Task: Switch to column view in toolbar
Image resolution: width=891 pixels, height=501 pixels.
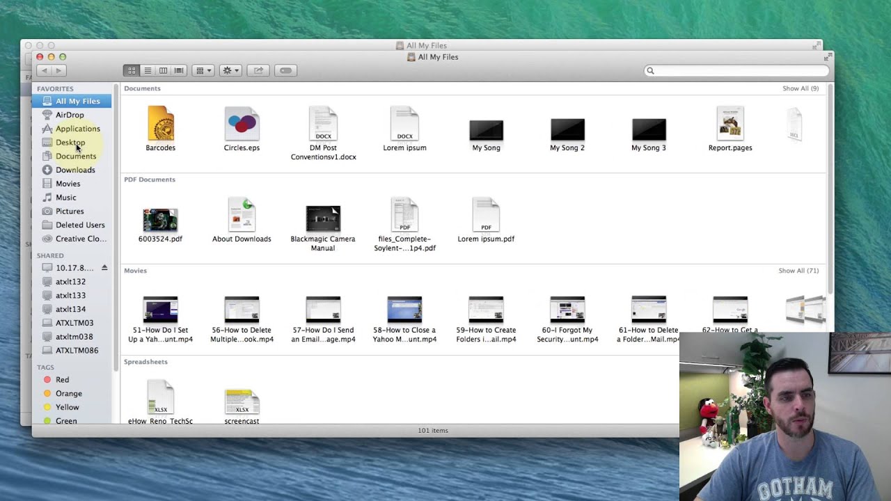Action: (163, 70)
